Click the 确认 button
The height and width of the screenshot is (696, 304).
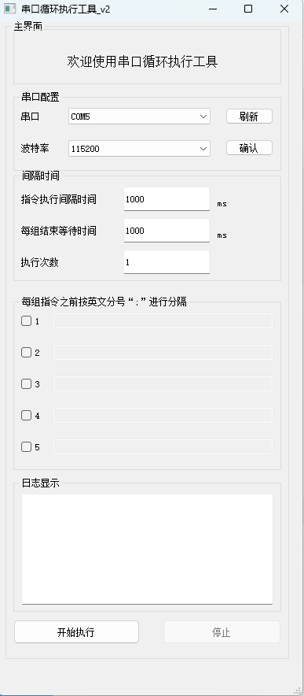click(249, 148)
